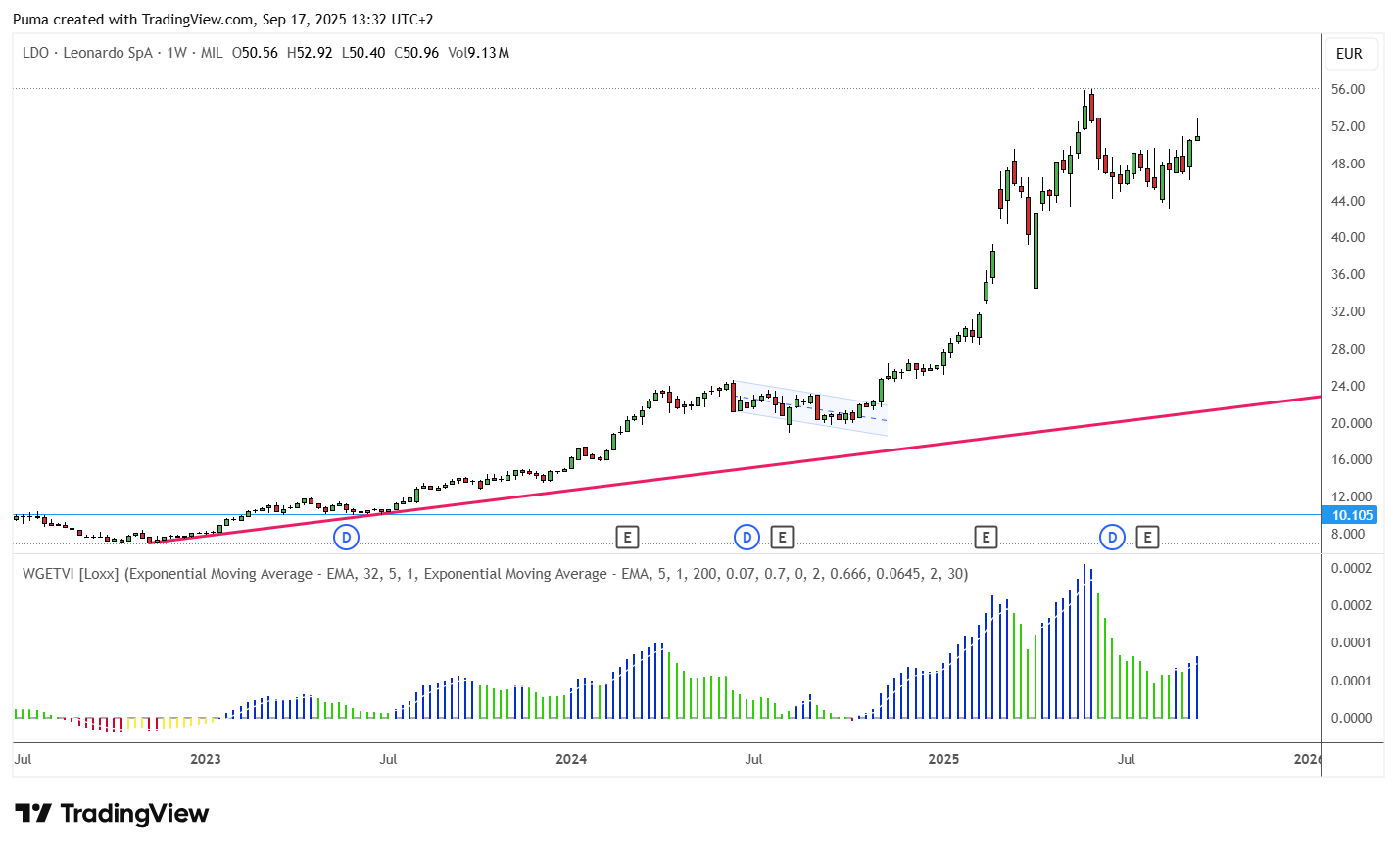
Task: Open the EUR currency selector
Action: click(x=1349, y=54)
